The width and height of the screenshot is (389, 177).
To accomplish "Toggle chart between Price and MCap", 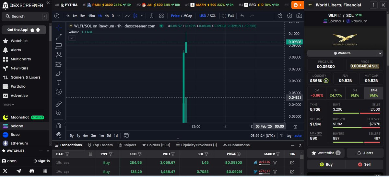I will [182, 16].
